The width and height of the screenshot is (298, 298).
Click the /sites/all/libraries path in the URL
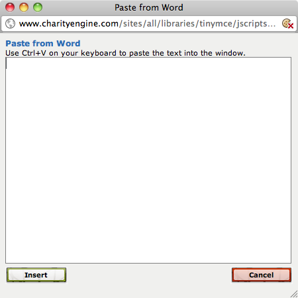pyautogui.click(x=158, y=23)
